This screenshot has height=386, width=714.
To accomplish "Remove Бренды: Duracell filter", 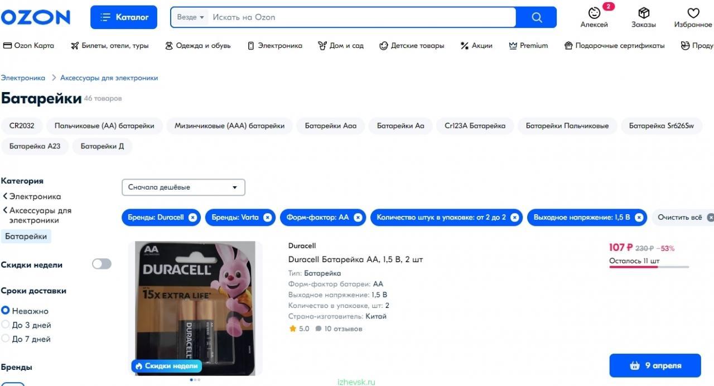I will pos(192,218).
